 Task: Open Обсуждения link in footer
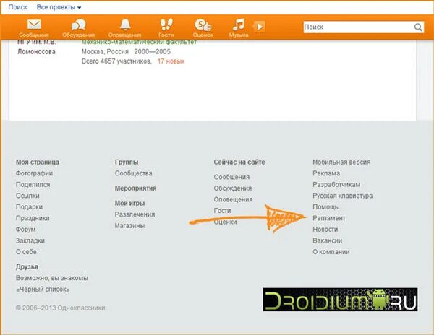pos(233,188)
